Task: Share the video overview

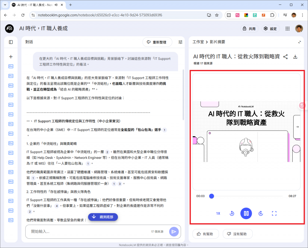Action: pyautogui.click(x=285, y=57)
